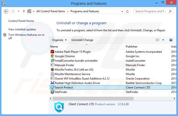Click the shield icon beside Windows features
178x116 pixels.
pos(5,35)
